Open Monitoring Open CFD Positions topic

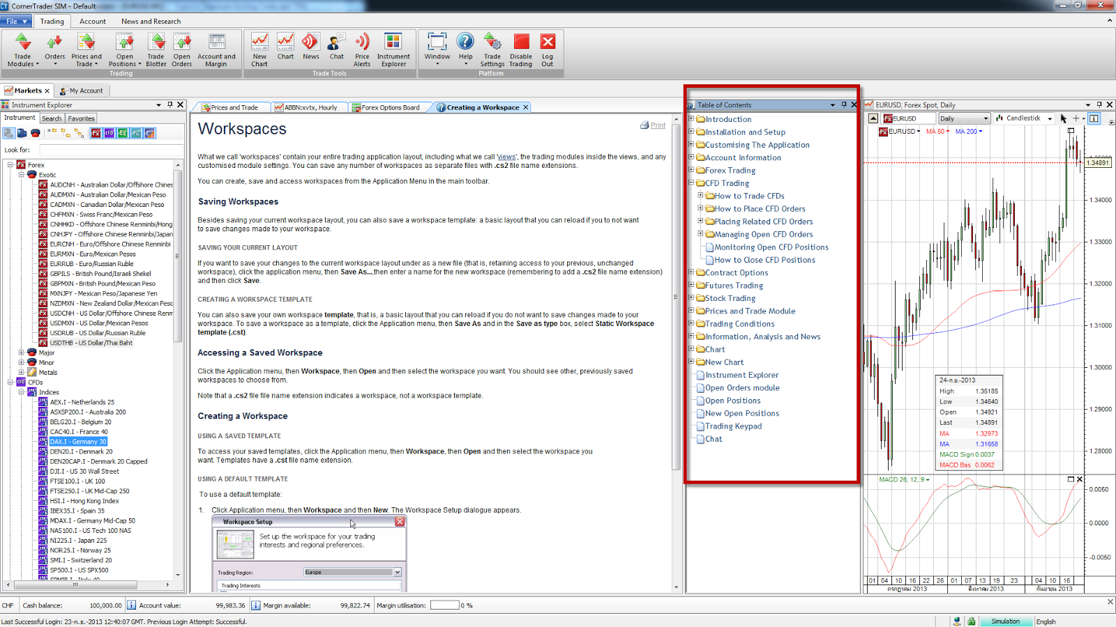771,247
